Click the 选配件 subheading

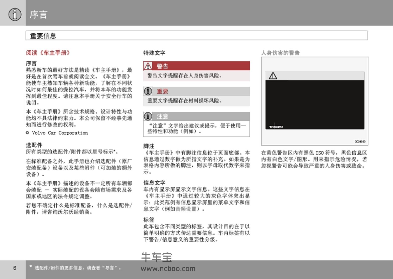click(x=34, y=145)
